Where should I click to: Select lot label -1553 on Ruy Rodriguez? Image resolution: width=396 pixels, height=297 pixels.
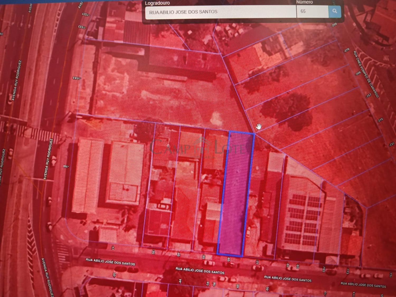(77, 78)
